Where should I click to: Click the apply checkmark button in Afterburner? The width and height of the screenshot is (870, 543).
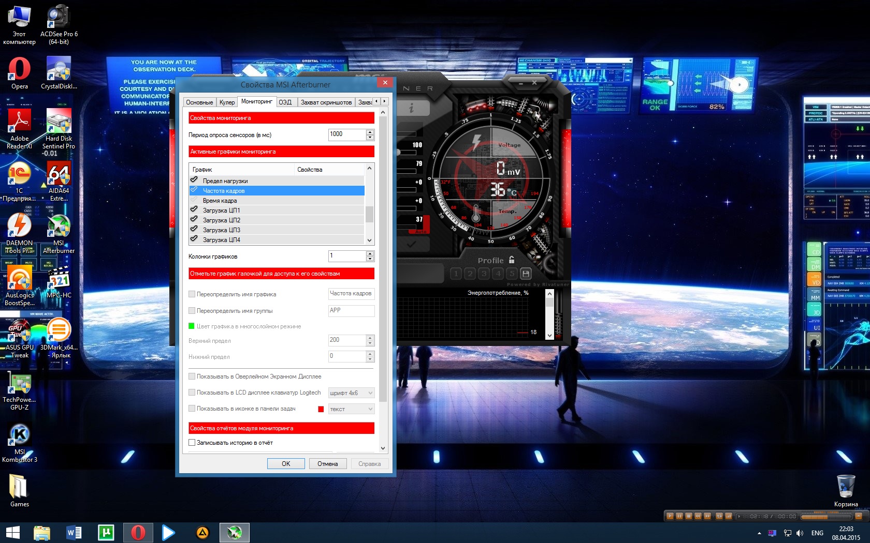point(412,244)
